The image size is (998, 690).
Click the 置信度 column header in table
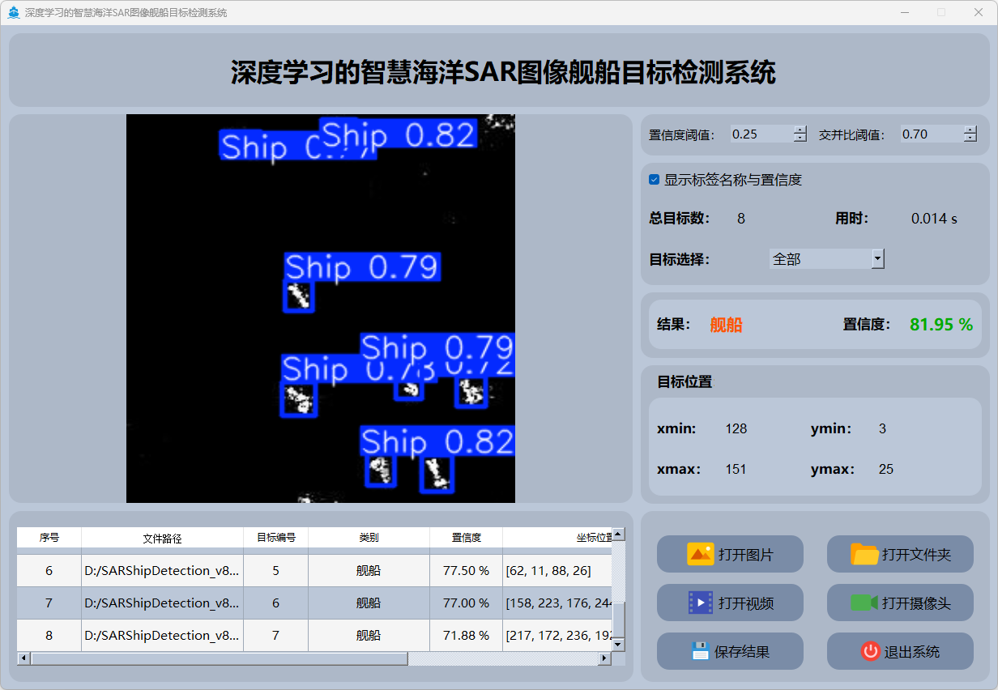tap(467, 538)
